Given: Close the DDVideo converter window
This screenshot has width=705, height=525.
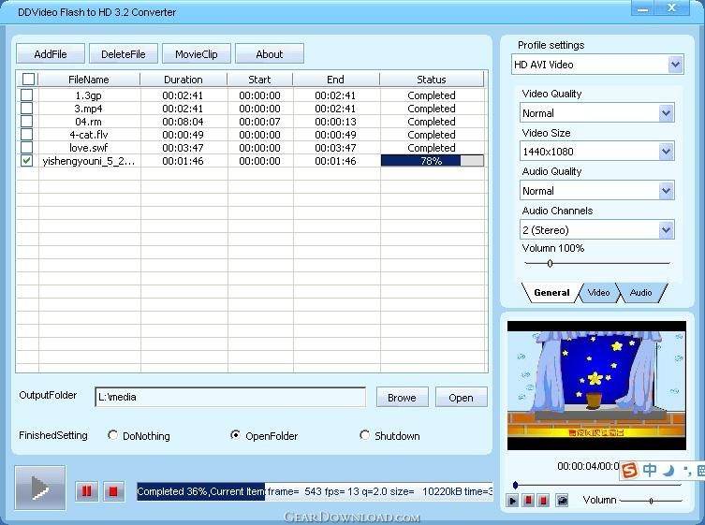Looking at the screenshot, I should pyautogui.click(x=671, y=8).
